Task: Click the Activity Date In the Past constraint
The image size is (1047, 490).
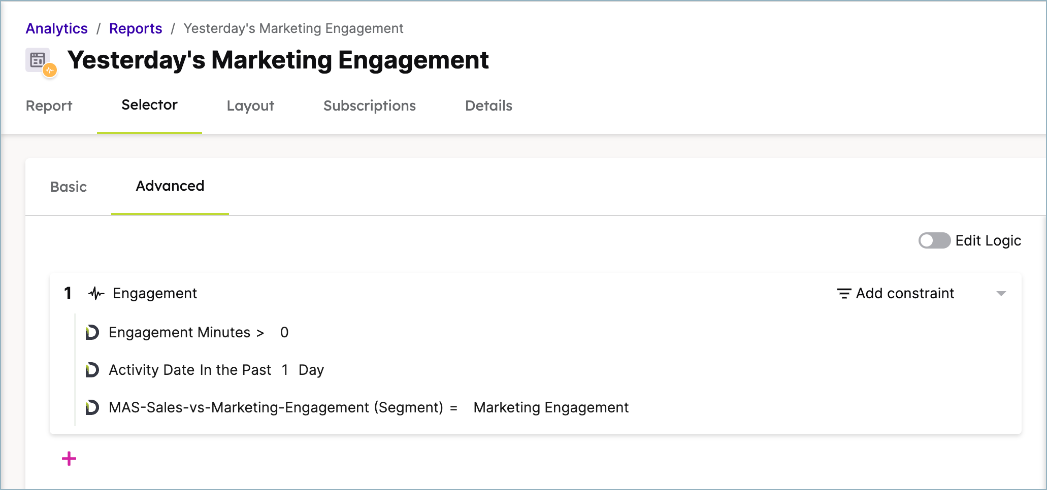Action: [x=190, y=370]
